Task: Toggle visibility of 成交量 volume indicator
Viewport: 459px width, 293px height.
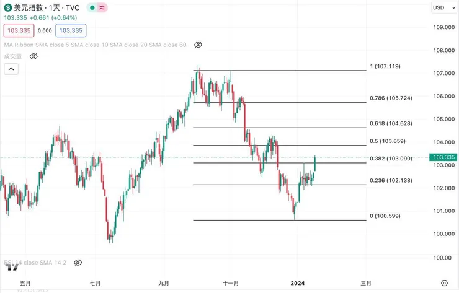Action: pos(34,56)
